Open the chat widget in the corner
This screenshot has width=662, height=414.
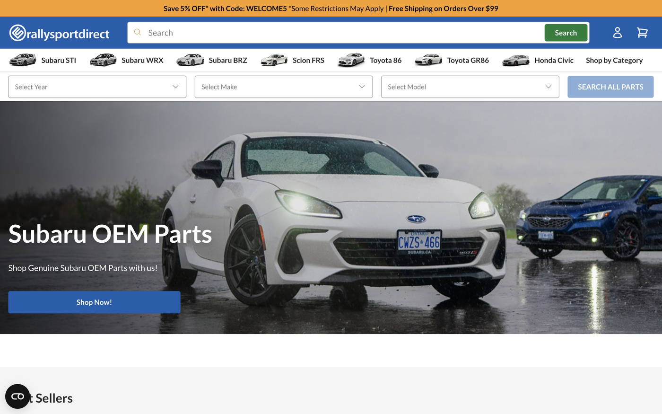(17, 396)
